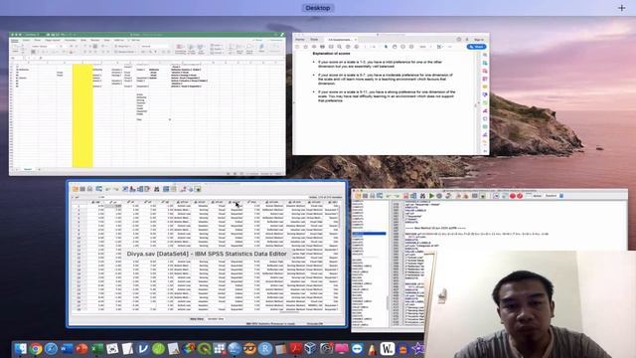This screenshot has height=358, width=636.
Task: Open Microsoft Excel from the Dock
Action: (x=97, y=349)
